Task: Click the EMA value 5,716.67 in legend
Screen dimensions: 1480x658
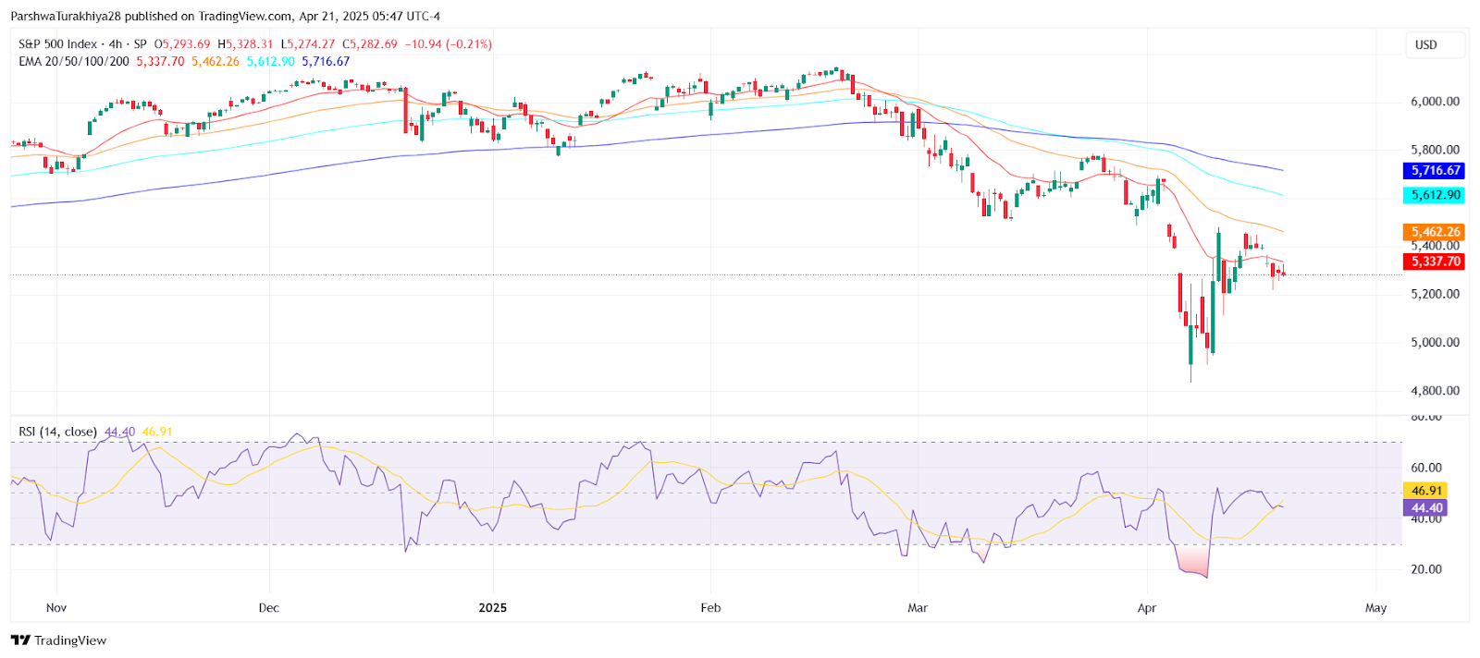Action: pos(326,62)
